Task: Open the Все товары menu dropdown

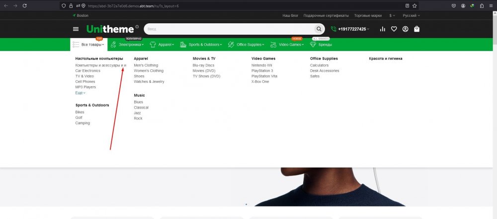Action: tap(89, 45)
